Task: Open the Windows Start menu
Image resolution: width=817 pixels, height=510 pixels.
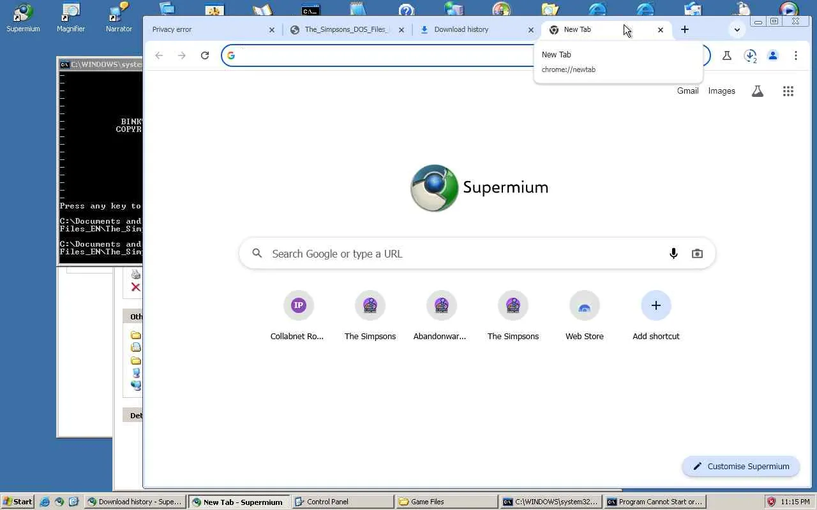Action: [18, 502]
